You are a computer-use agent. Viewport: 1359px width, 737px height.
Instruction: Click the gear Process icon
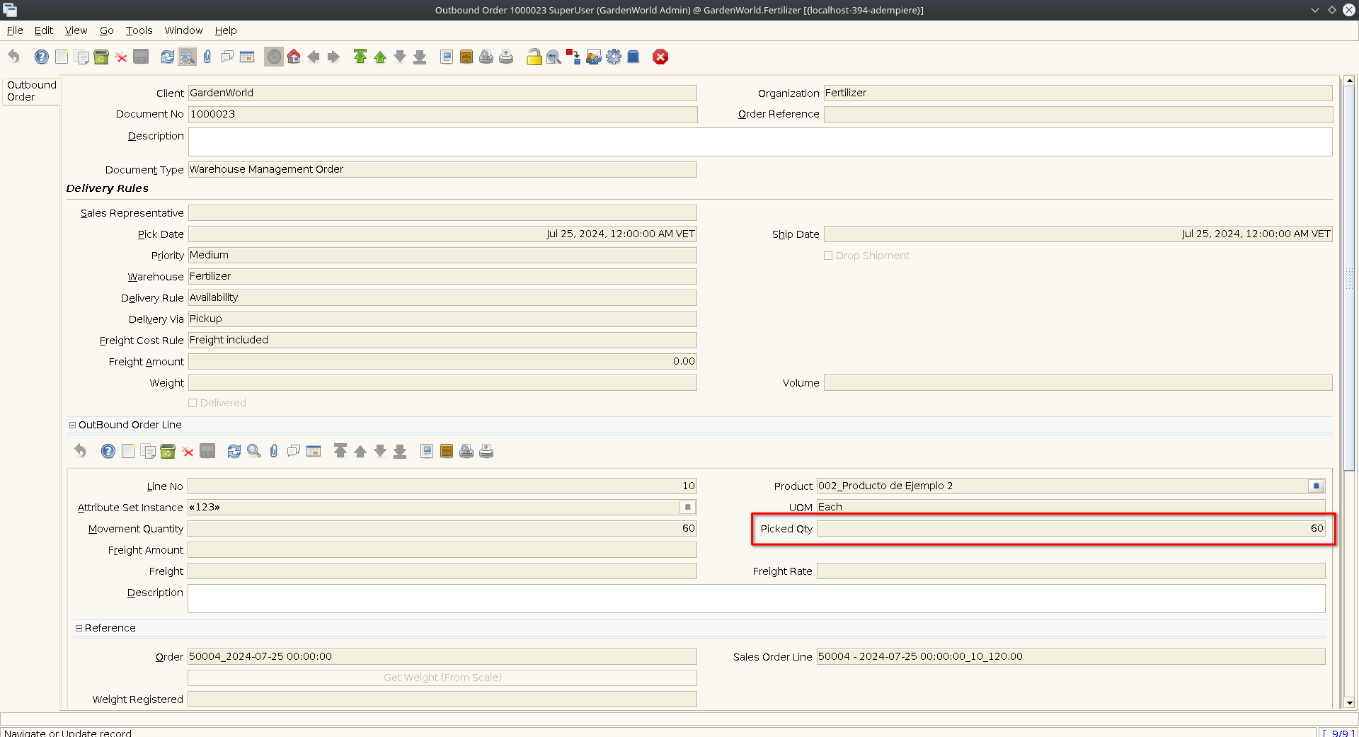(614, 57)
